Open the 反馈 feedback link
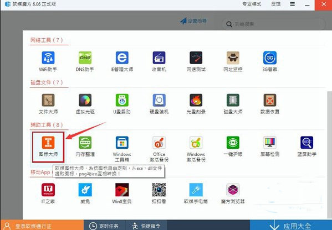Screen dimensions: 332x230 point(275,4)
